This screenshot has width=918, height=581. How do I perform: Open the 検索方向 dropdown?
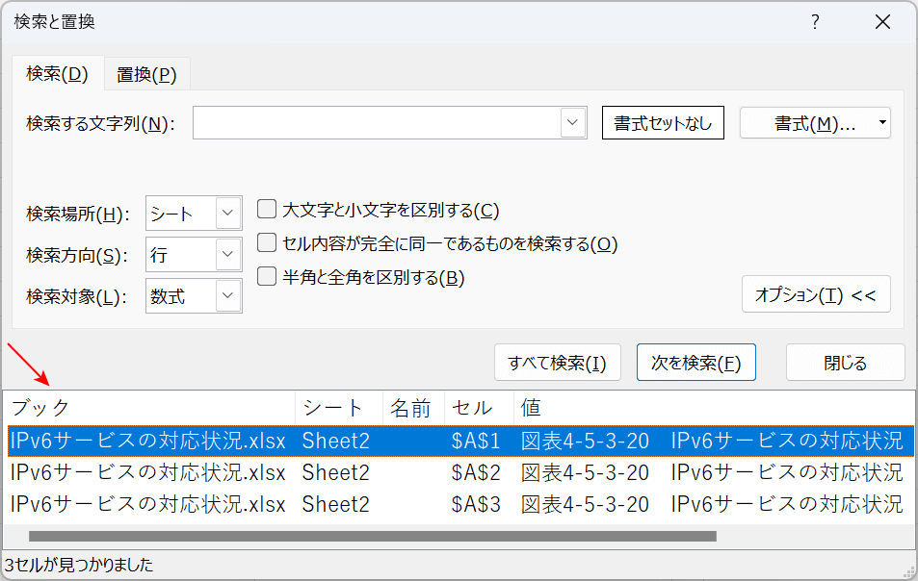[x=228, y=255]
